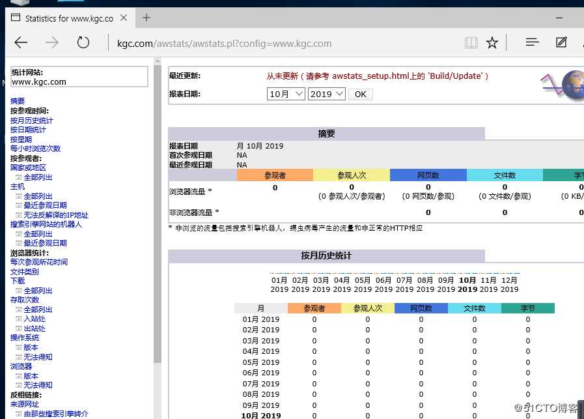Click 最近参观日期 under 主机
This screenshot has height=419, width=584.
coord(45,205)
